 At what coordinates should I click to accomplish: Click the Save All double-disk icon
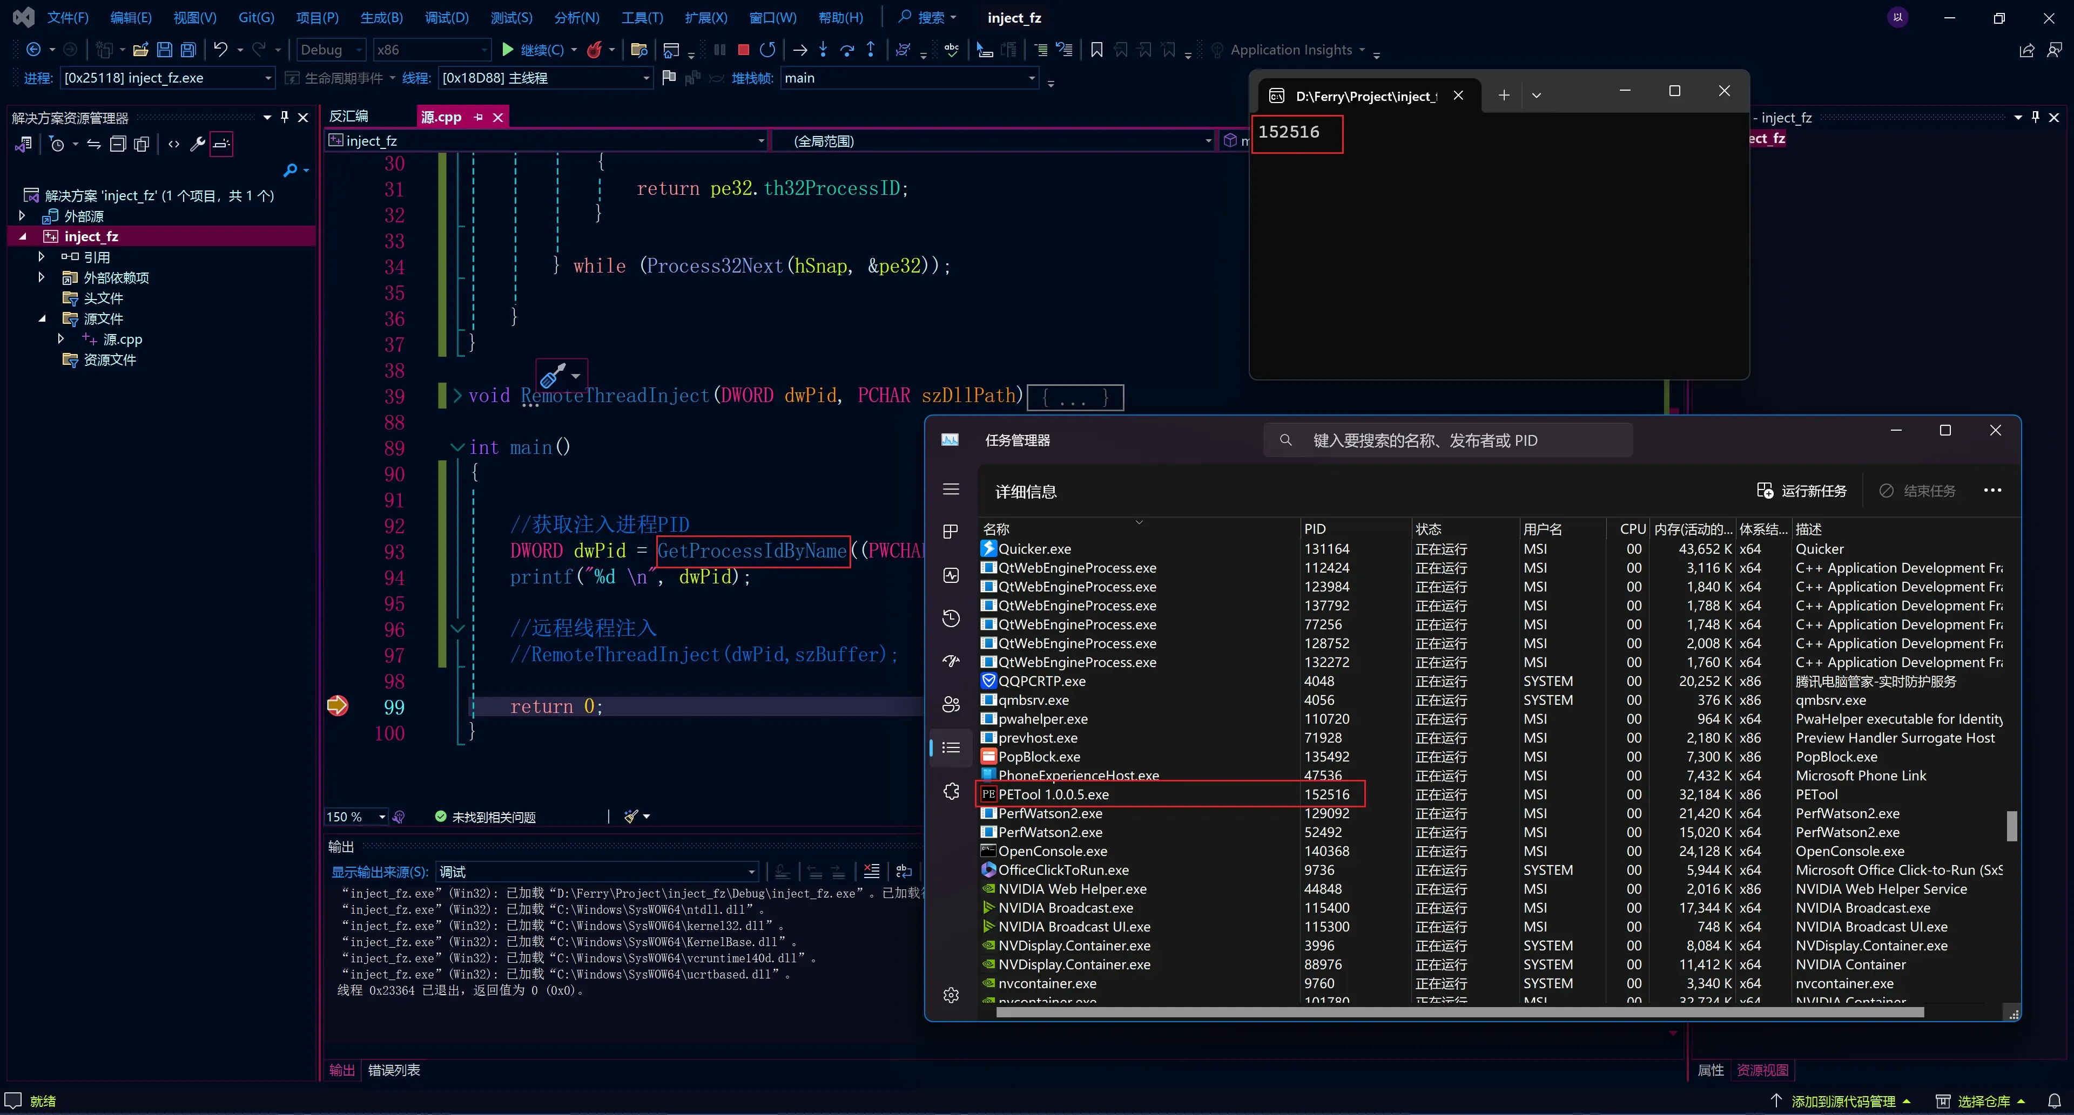[187, 50]
